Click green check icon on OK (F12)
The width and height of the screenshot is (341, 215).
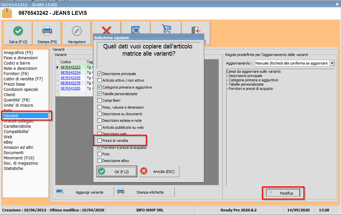pyautogui.click(x=102, y=171)
